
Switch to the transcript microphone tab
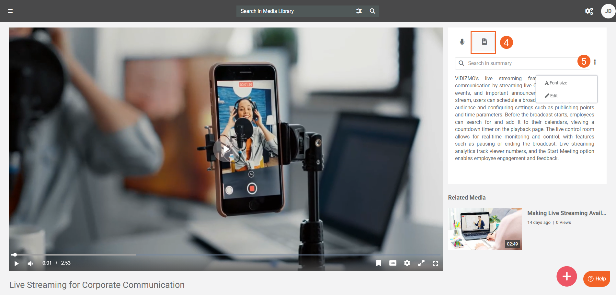point(462,42)
